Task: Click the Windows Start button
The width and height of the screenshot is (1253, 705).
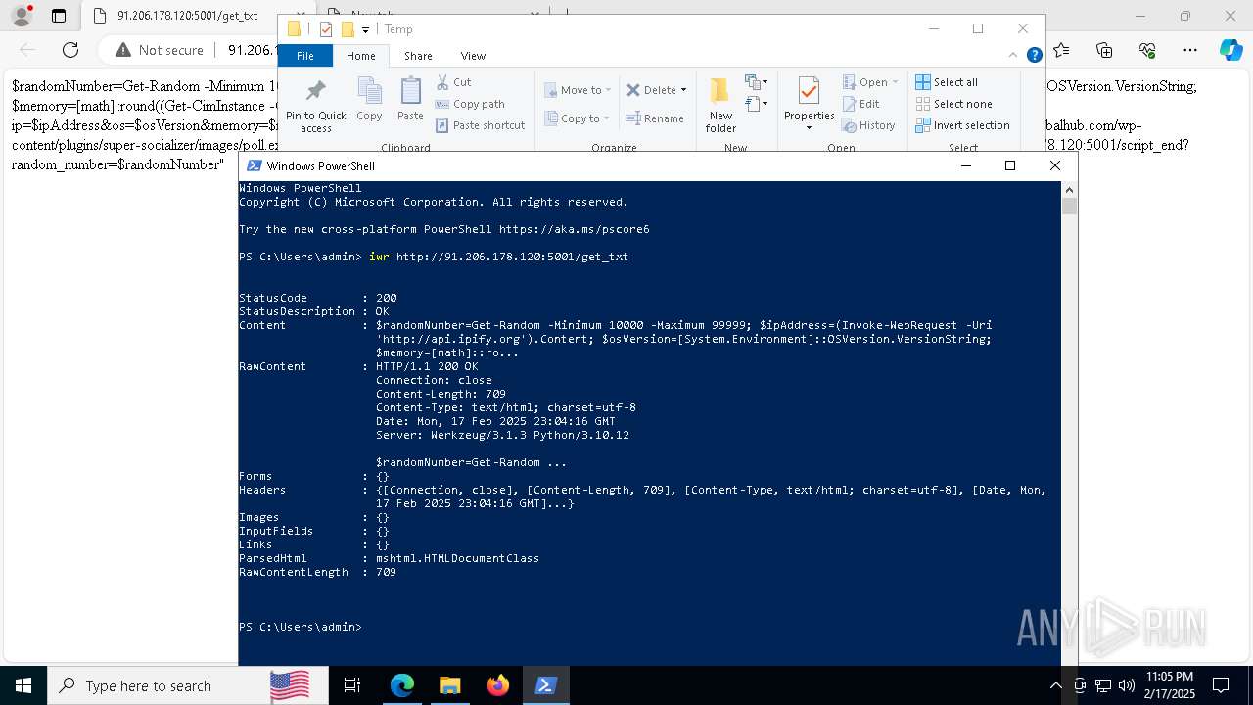Action: tap(23, 685)
